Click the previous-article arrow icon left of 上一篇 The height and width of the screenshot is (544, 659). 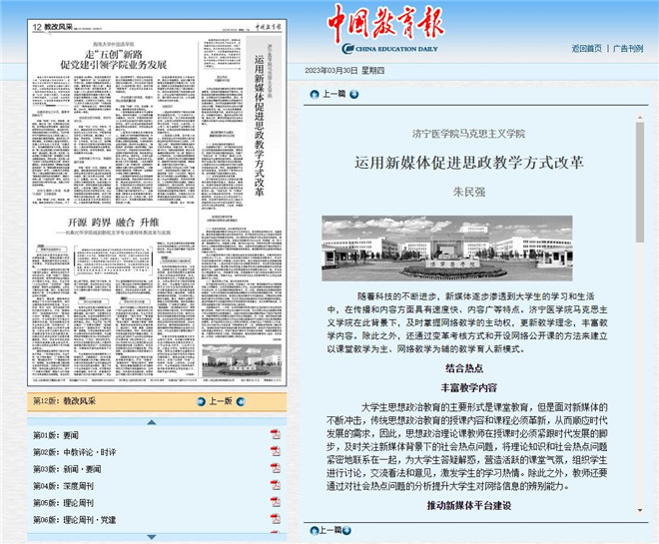point(314,94)
